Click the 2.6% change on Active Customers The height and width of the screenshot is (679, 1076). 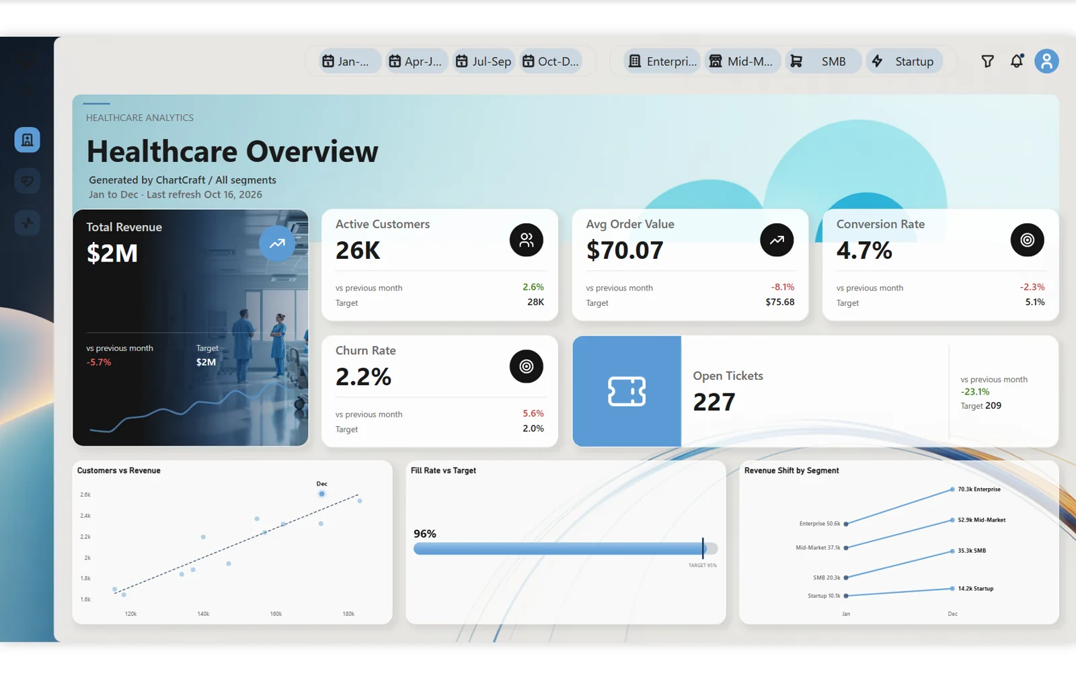tap(533, 287)
